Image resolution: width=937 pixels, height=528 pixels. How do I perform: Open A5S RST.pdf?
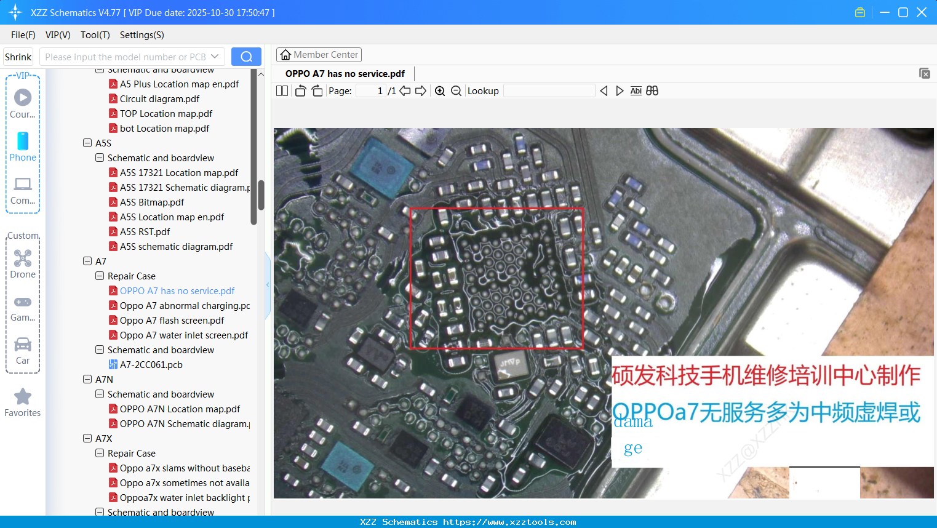[x=145, y=231]
